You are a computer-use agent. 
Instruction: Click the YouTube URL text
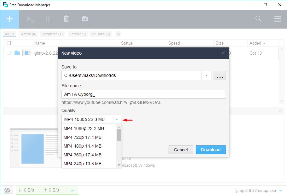pos(112,102)
